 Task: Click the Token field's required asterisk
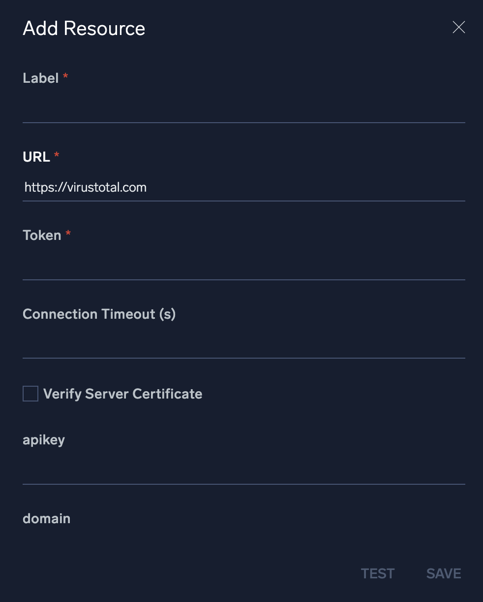tap(67, 233)
